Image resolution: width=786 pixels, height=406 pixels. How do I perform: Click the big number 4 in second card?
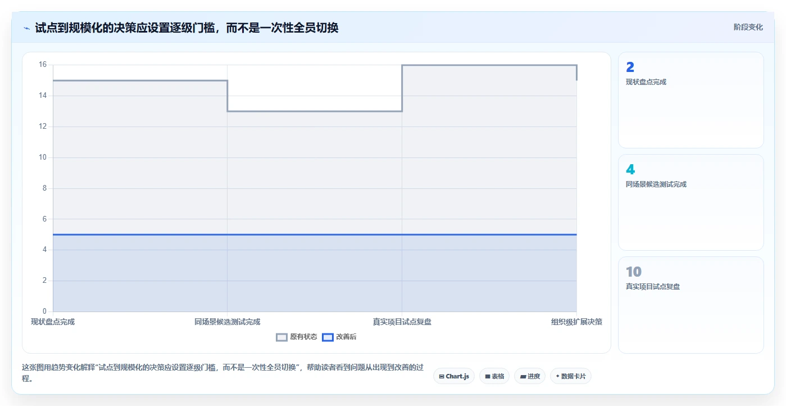click(630, 170)
